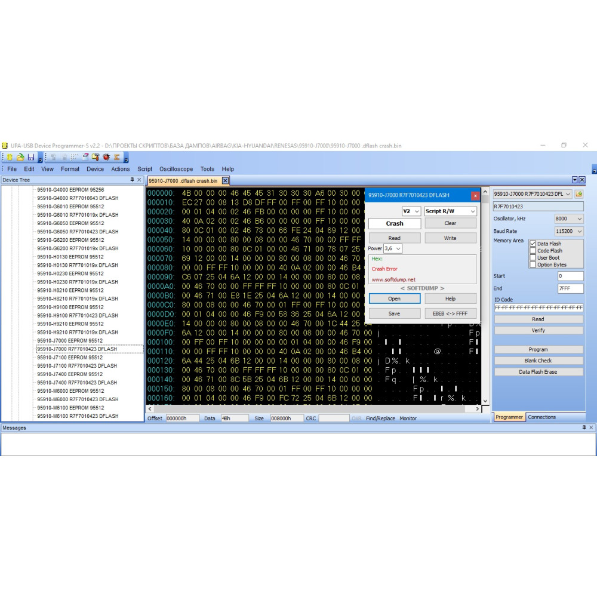Follow the www.softdump.net link
Screen dimensions: 597x597
pyautogui.click(x=393, y=279)
